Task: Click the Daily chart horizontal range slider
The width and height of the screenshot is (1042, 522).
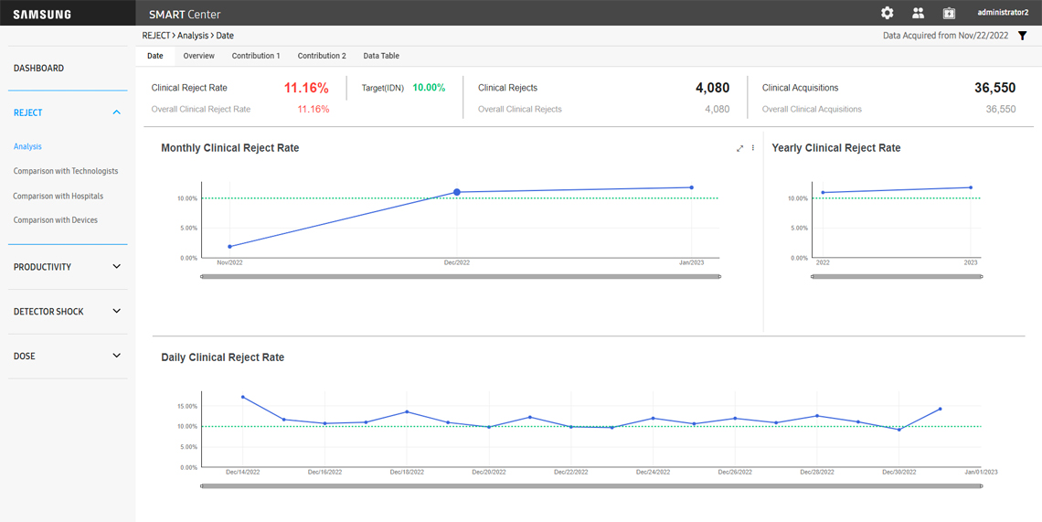Action: pyautogui.click(x=591, y=486)
